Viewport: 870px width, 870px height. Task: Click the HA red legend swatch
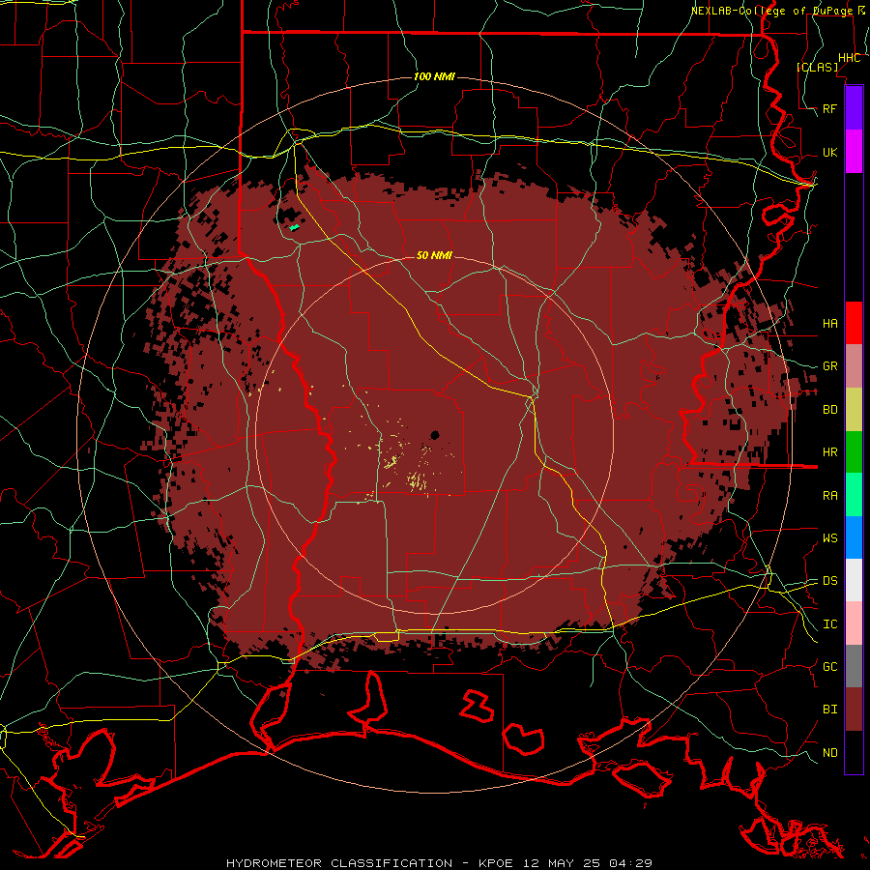pos(854,323)
